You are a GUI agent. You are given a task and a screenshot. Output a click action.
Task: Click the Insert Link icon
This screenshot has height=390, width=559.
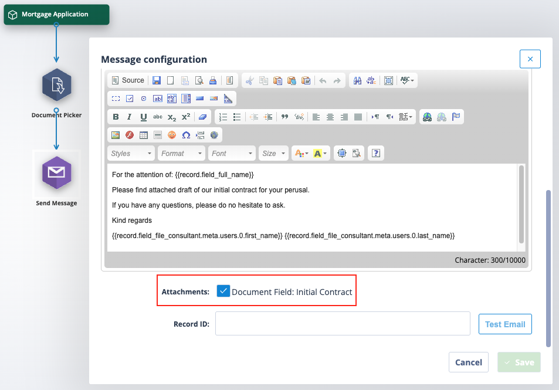pos(427,117)
